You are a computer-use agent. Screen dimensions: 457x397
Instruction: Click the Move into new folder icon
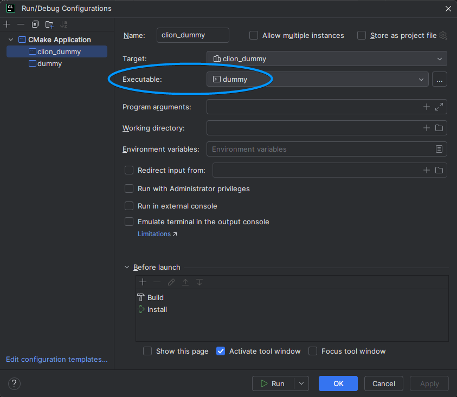tap(49, 24)
